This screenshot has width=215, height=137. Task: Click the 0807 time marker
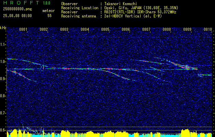[146, 29]
